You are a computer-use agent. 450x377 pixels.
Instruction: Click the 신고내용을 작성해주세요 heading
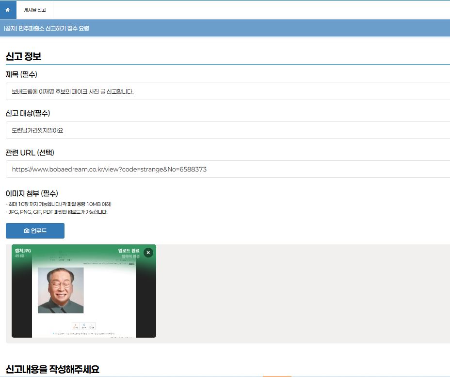(x=52, y=369)
